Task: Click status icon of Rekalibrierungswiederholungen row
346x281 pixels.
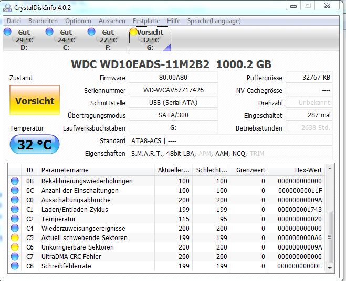Action: pyautogui.click(x=15, y=181)
